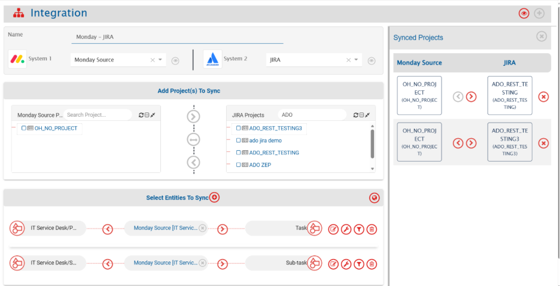Select the ADO ZEP project checkbox

coord(238,165)
